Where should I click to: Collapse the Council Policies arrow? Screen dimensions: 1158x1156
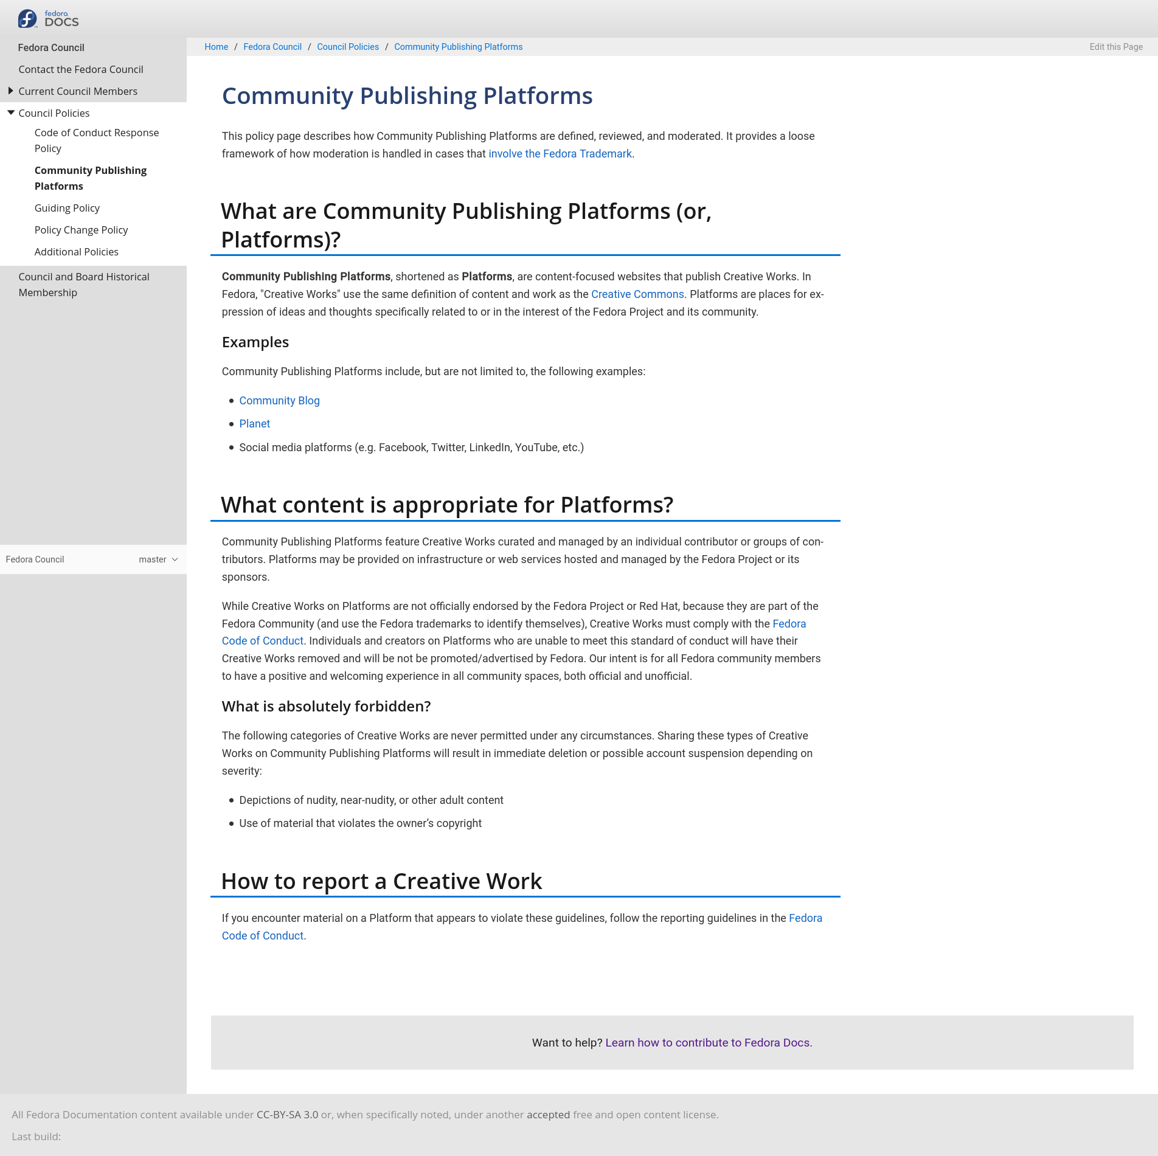point(10,113)
